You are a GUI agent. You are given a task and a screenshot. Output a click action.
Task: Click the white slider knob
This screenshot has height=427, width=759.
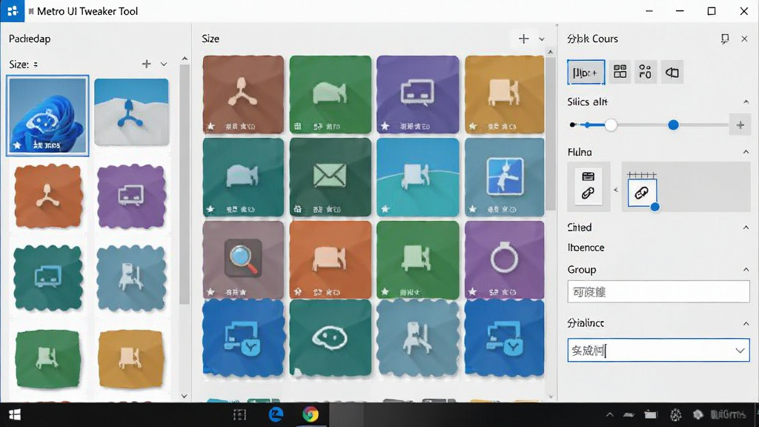click(x=611, y=125)
